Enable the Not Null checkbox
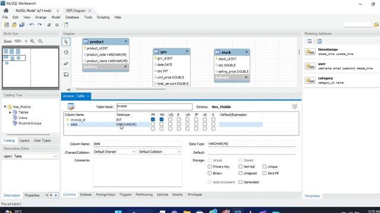 (x=240, y=166)
